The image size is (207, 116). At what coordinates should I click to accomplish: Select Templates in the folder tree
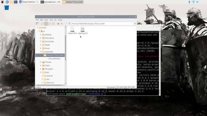click(49, 69)
